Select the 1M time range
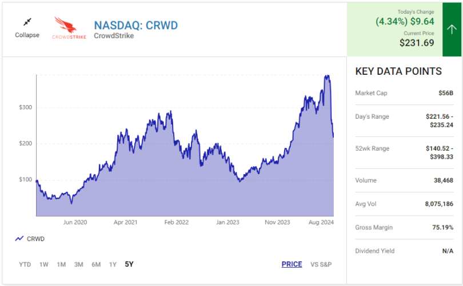 [61, 264]
